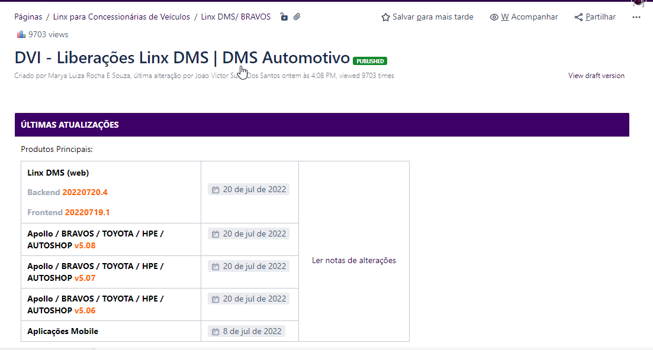Screen dimensions: 653x350
Task: Click the Produtos Principais label
Action: point(57,149)
